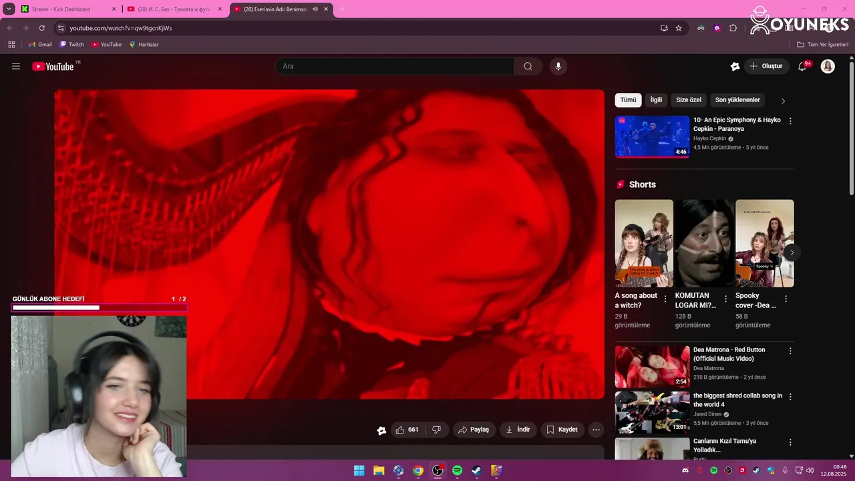Open Steam from the taskbar
855x481 pixels.
point(477,470)
